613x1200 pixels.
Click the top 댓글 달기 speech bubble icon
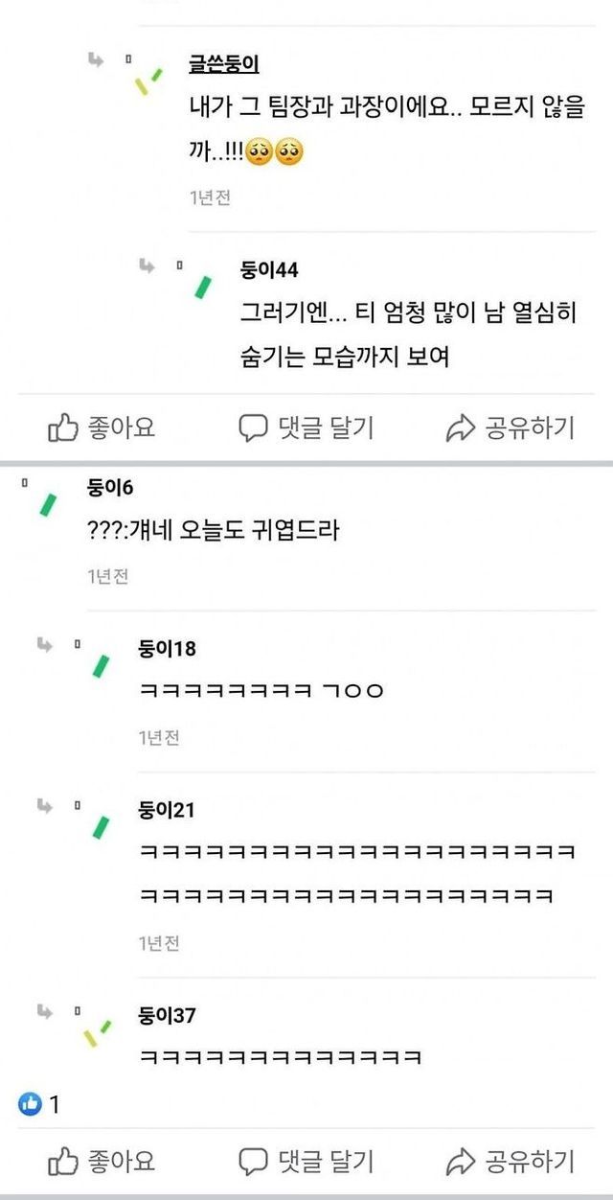tap(253, 427)
